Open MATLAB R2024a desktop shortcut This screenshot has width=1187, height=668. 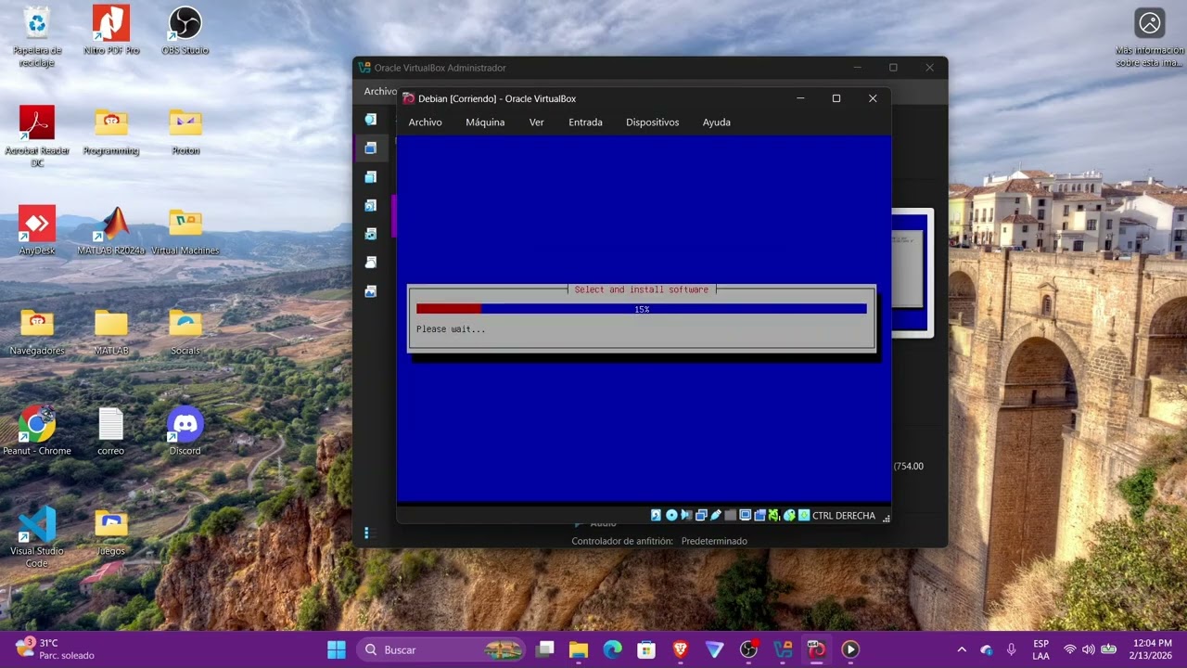tap(111, 230)
